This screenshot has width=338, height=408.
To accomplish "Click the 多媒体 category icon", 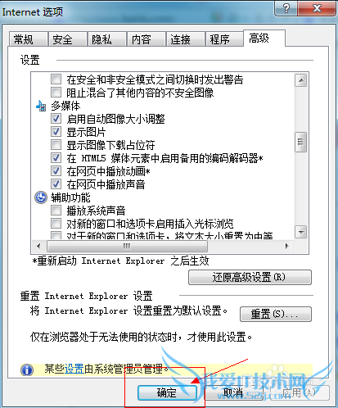I will point(41,106).
